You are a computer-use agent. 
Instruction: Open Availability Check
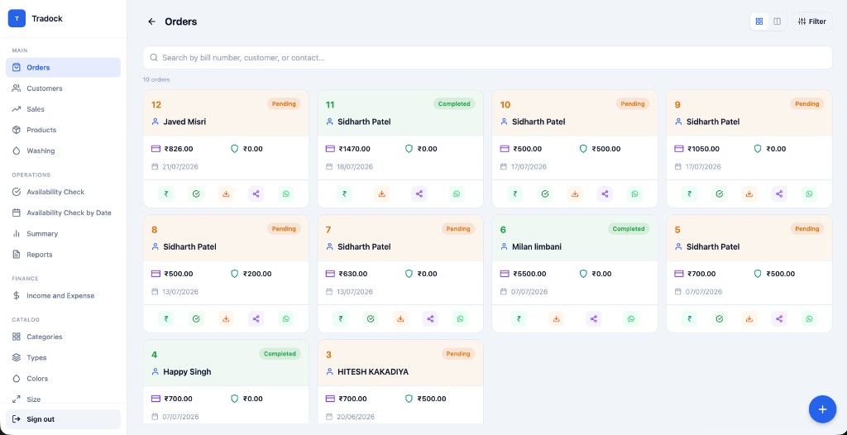[63, 192]
